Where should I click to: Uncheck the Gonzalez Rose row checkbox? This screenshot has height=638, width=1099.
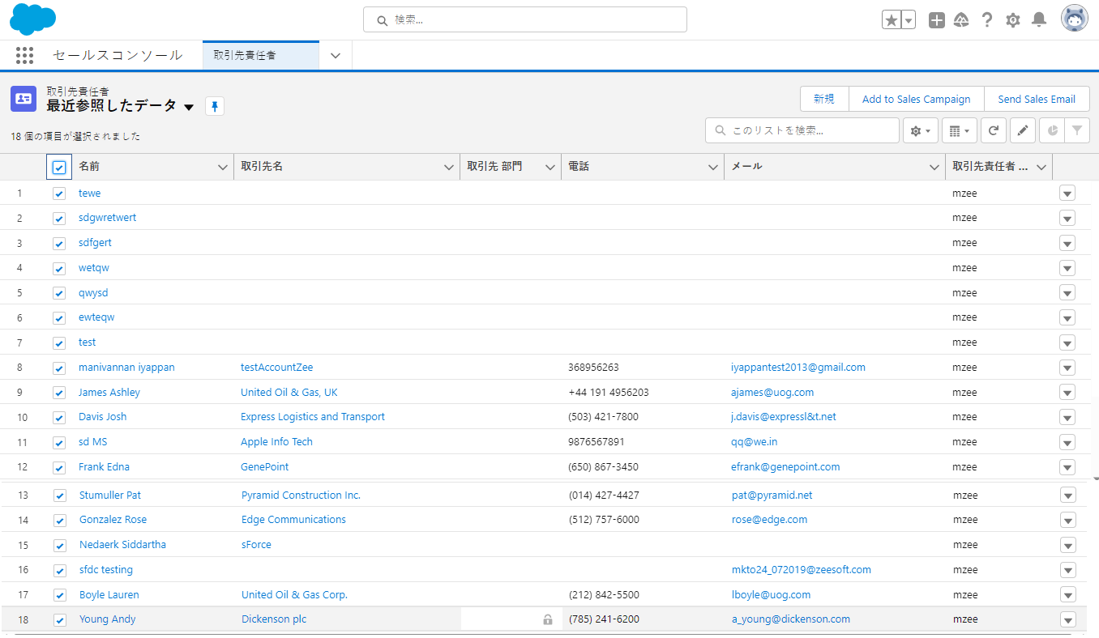coord(59,520)
